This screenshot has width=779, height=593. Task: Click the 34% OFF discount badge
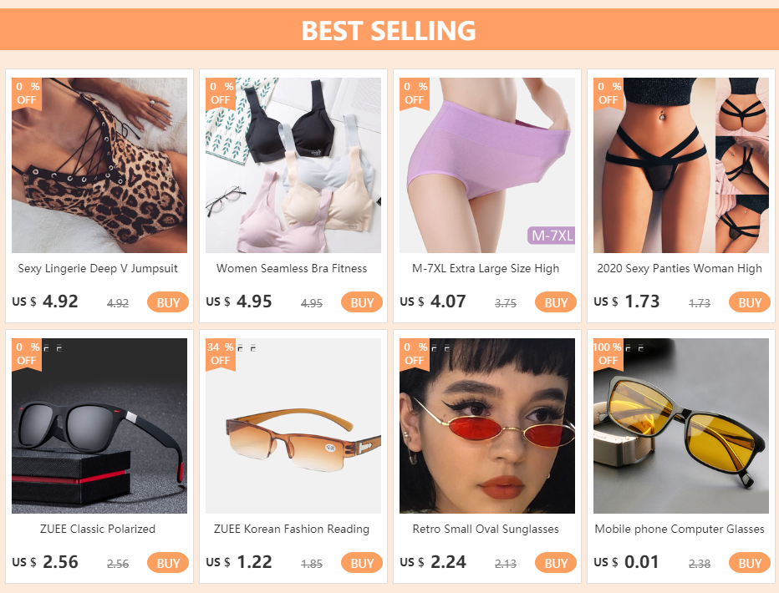pos(221,354)
